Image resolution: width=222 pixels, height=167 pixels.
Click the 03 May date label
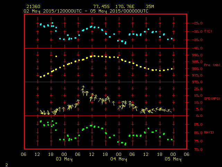(64, 159)
